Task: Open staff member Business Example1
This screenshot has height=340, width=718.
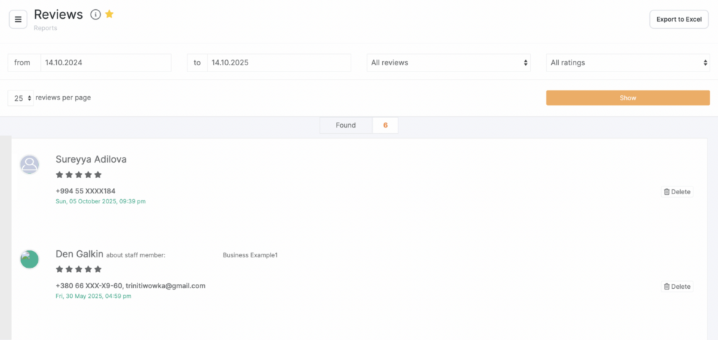Action: point(250,255)
